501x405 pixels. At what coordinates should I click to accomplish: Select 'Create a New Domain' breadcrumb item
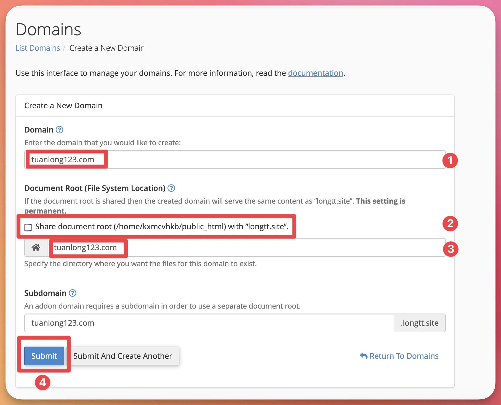click(107, 48)
